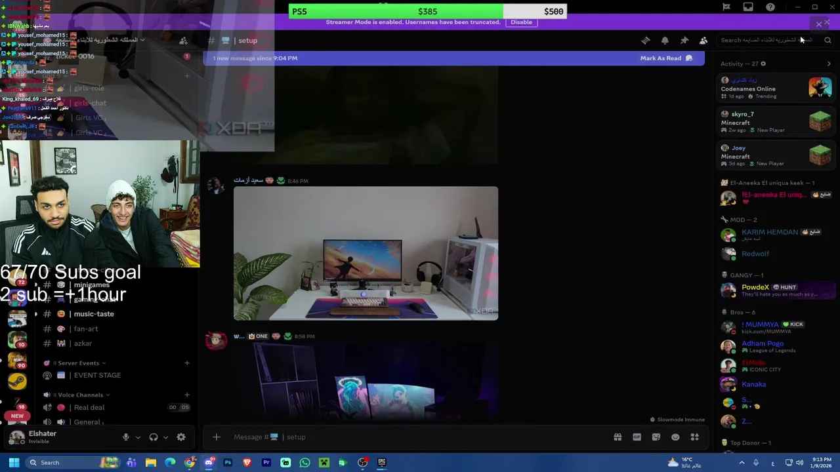Viewport: 840px width, 472px height.
Task: Open Epic Games from the taskbar
Action: [381, 463]
